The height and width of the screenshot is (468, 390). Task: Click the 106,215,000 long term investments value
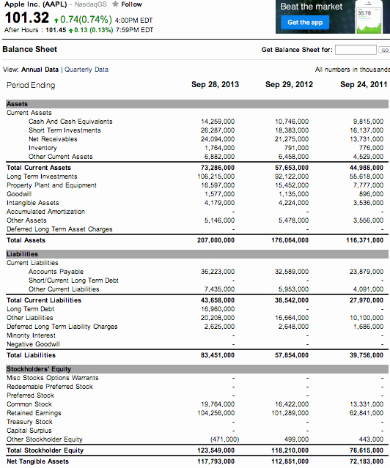click(216, 177)
